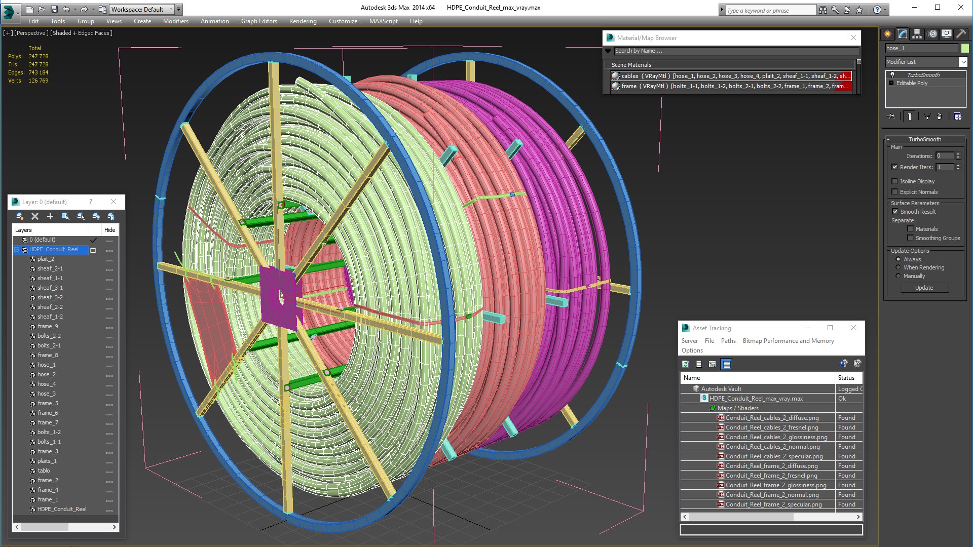Screen dimensions: 973x547
Task: Select When Rendering update option
Action: click(898, 267)
